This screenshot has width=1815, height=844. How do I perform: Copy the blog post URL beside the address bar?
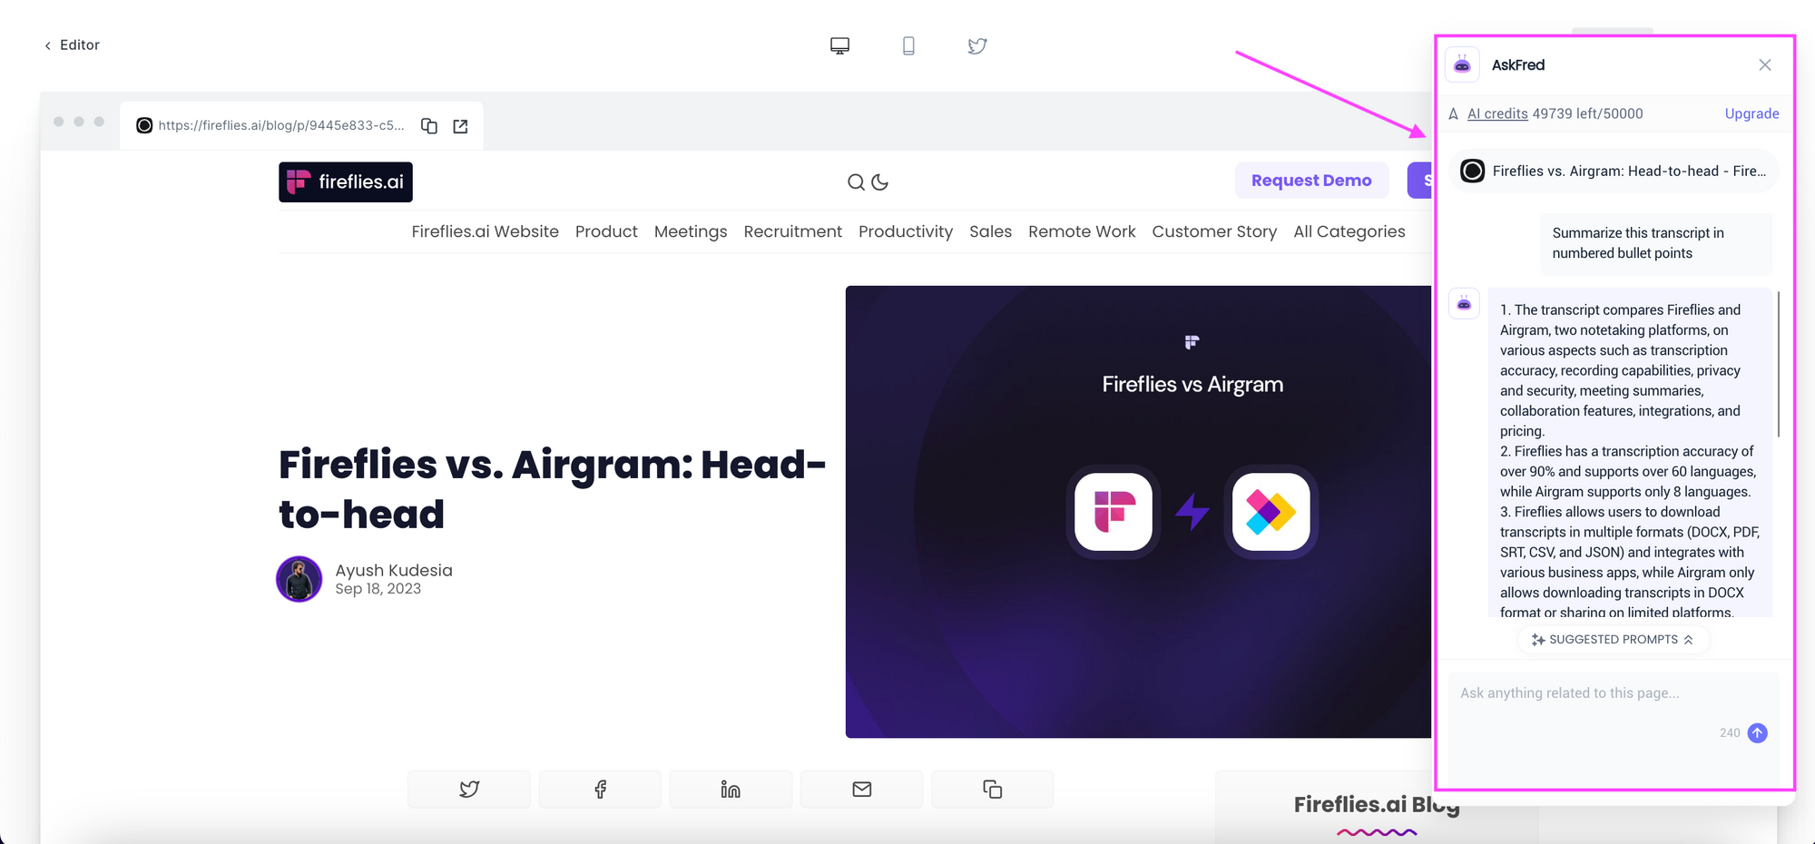click(x=428, y=125)
